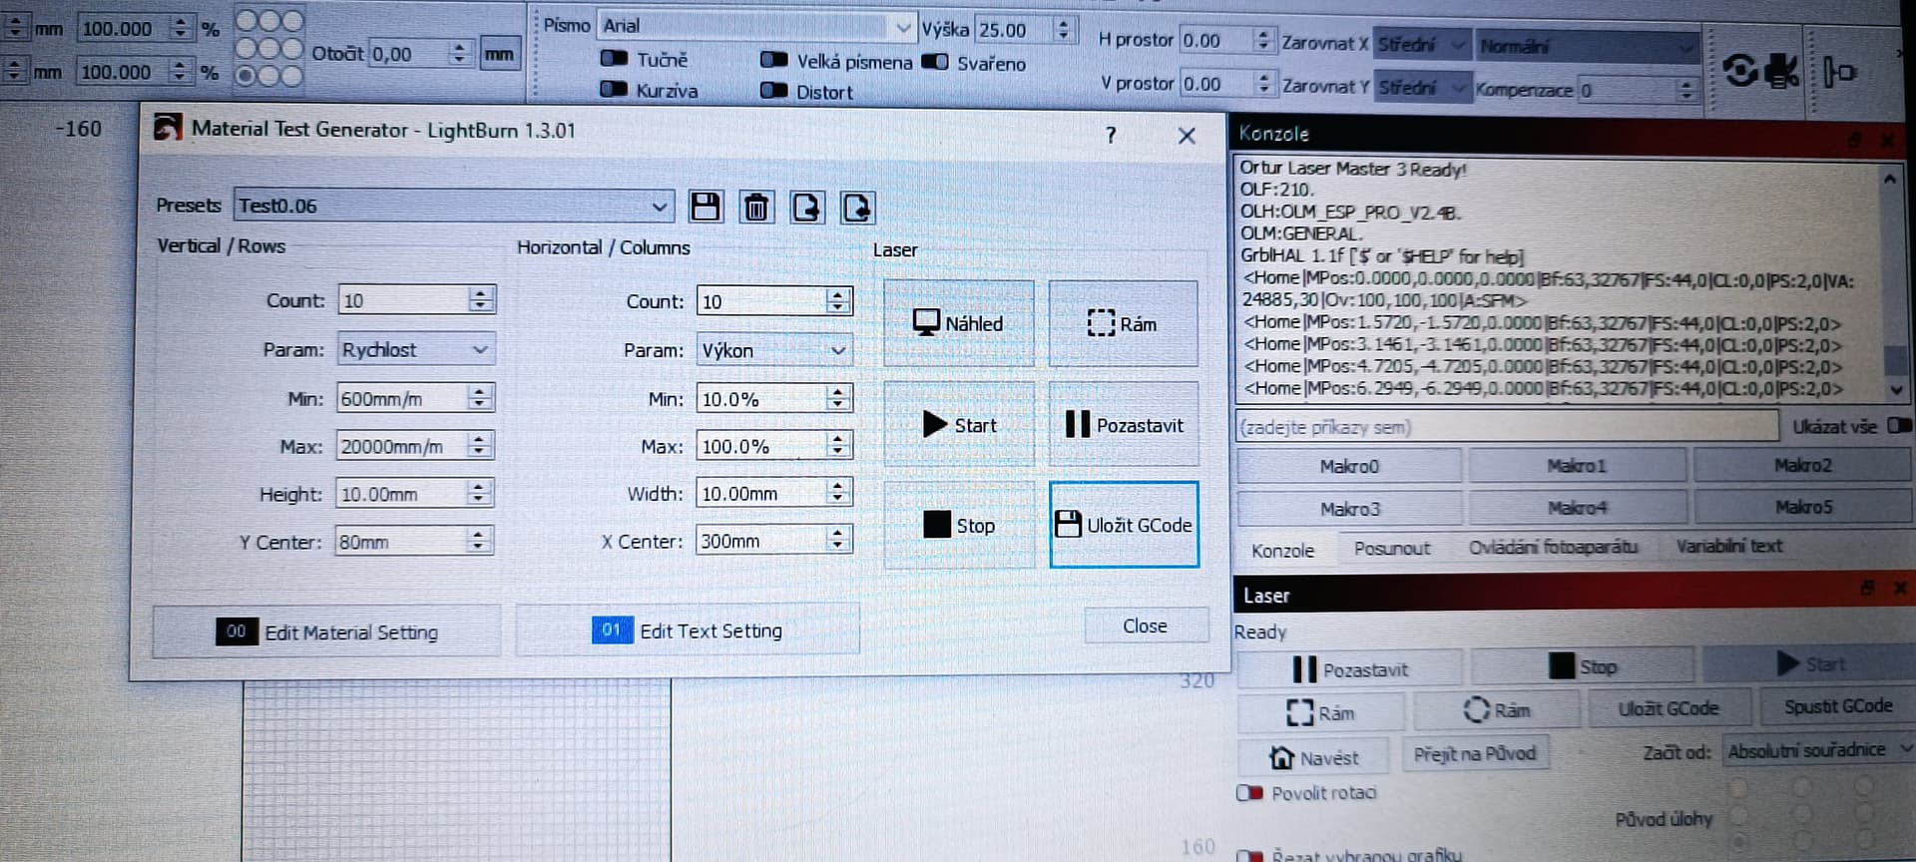Toggle the Ukázat vše switch in the console
The image size is (1916, 862).
[1899, 425]
